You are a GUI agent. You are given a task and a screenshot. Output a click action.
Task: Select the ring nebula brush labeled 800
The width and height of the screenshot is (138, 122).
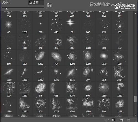[41, 105]
